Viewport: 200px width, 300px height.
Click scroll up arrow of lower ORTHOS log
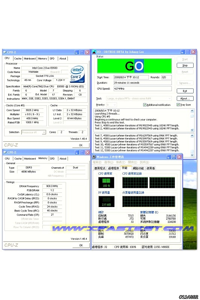(192, 136)
